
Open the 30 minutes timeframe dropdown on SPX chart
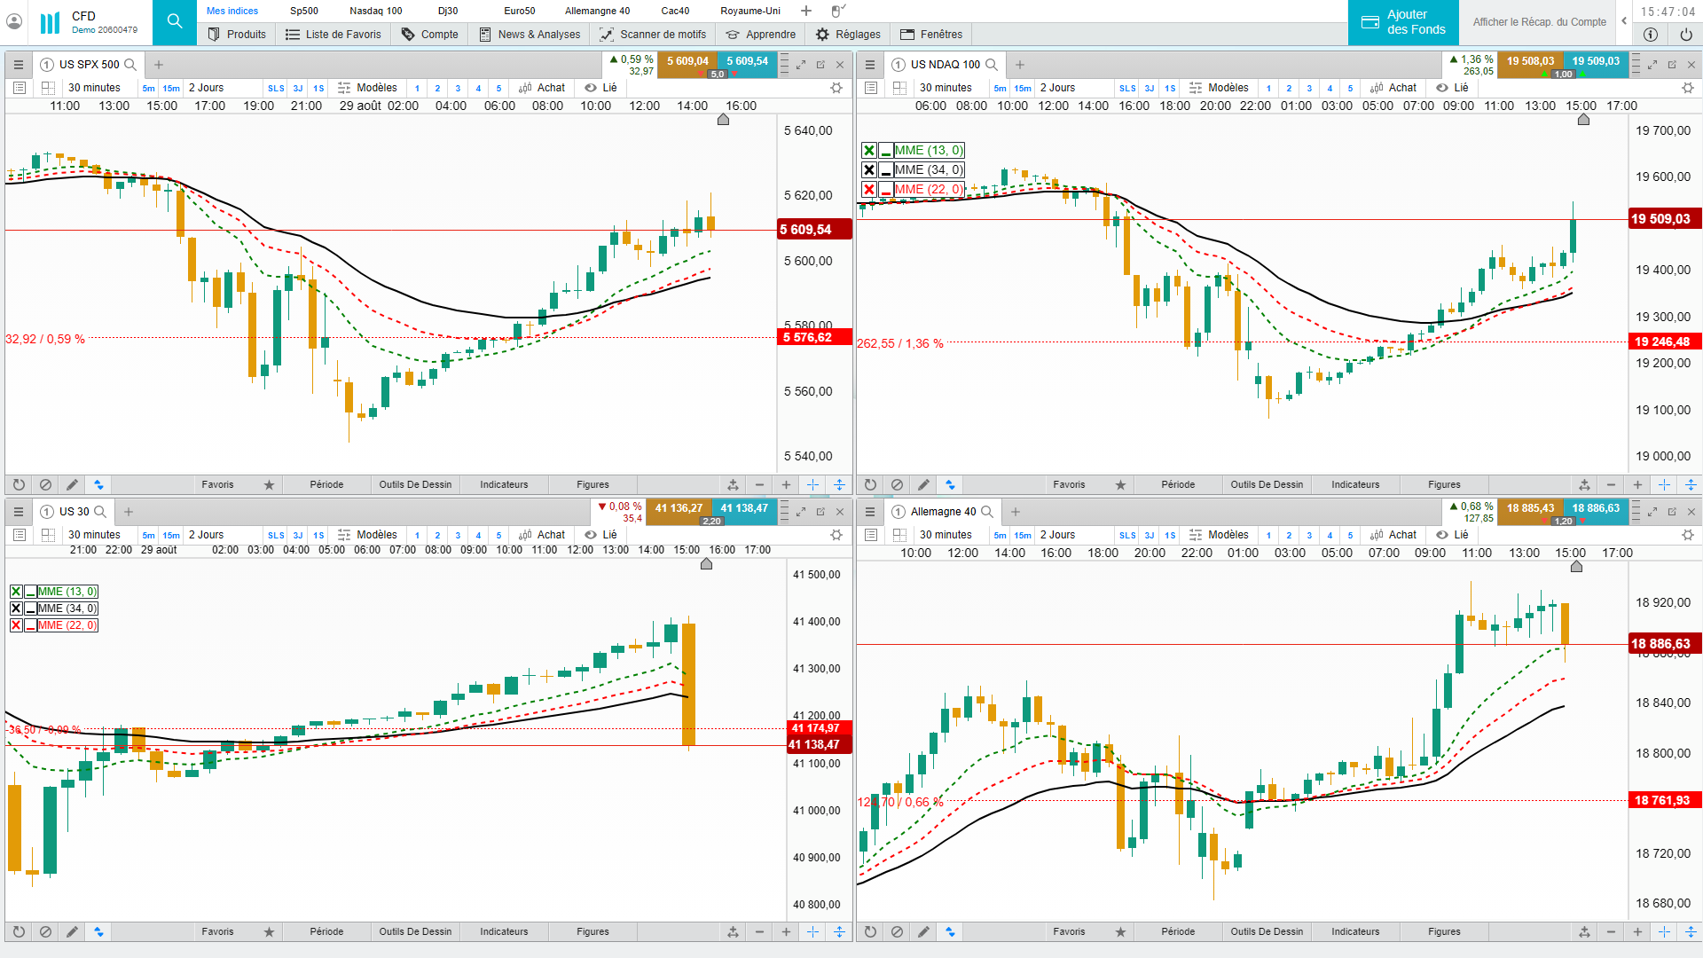pyautogui.click(x=94, y=88)
